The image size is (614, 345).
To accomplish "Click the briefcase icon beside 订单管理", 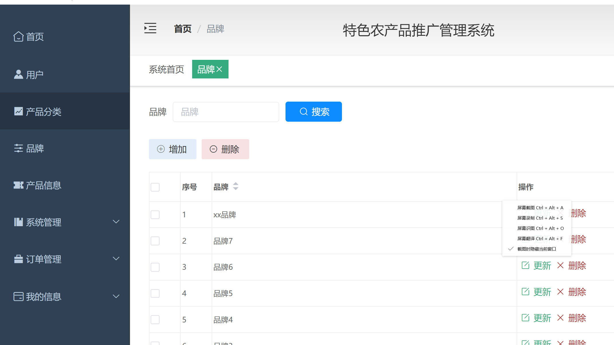I will click(x=18, y=259).
